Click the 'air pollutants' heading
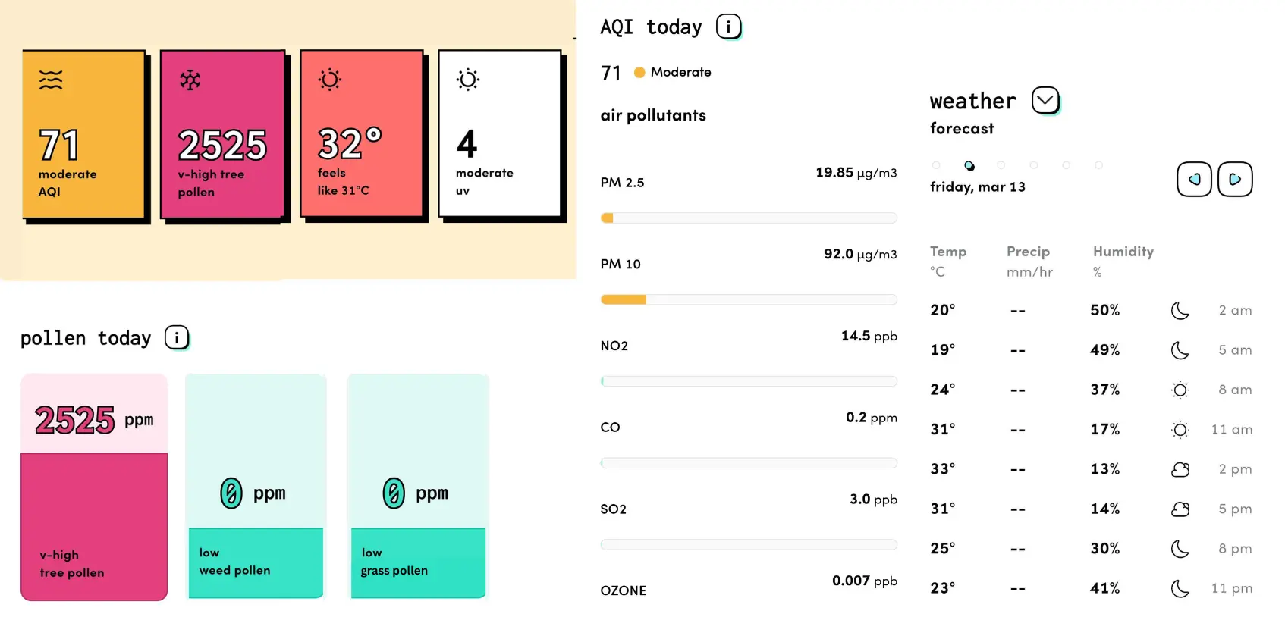This screenshot has width=1285, height=617. (x=653, y=115)
